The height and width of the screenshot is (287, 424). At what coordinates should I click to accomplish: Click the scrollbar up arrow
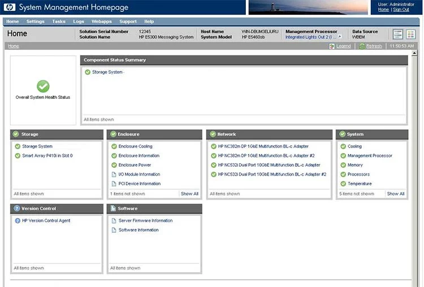[414, 53]
